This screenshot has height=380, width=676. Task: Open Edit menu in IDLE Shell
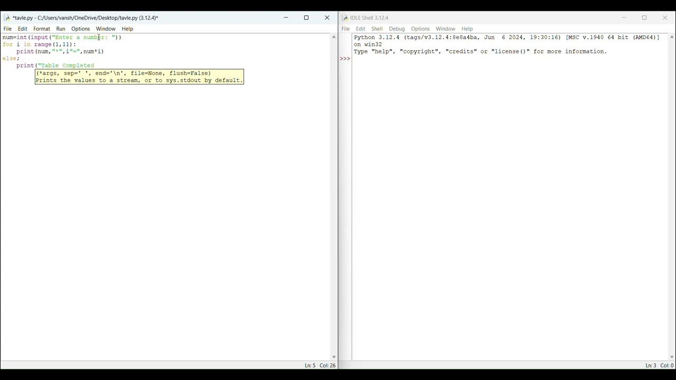(360, 28)
